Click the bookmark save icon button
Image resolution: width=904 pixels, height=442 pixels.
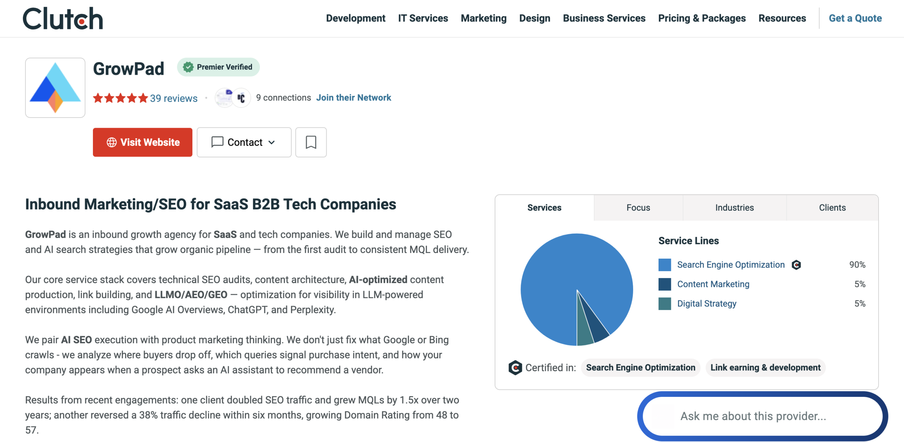pyautogui.click(x=311, y=142)
